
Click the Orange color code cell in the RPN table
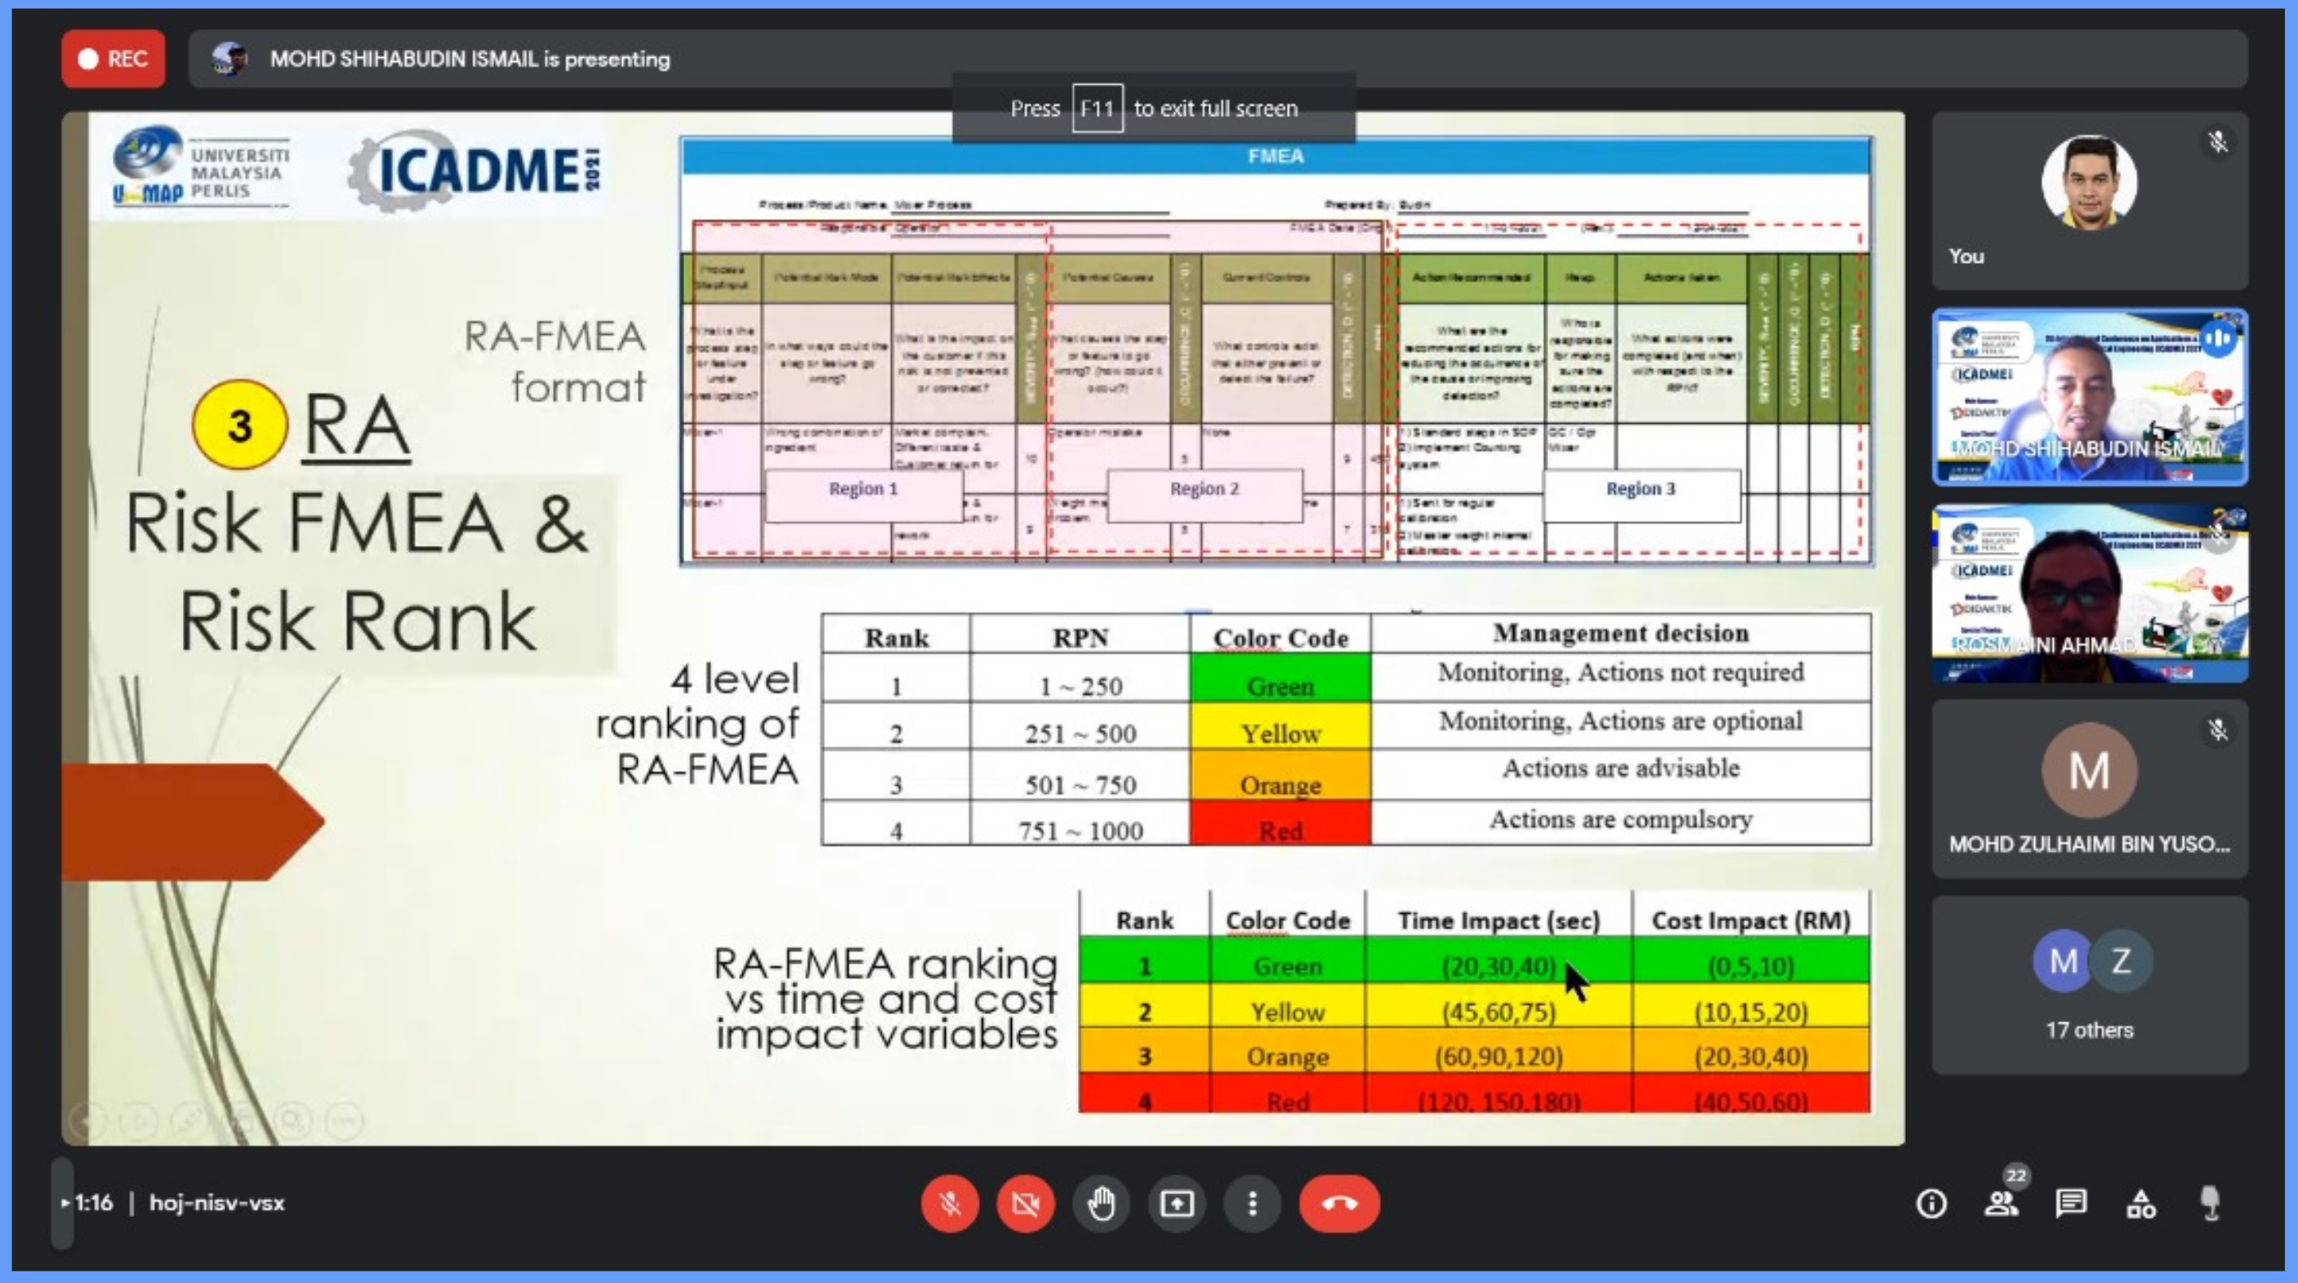pos(1280,776)
